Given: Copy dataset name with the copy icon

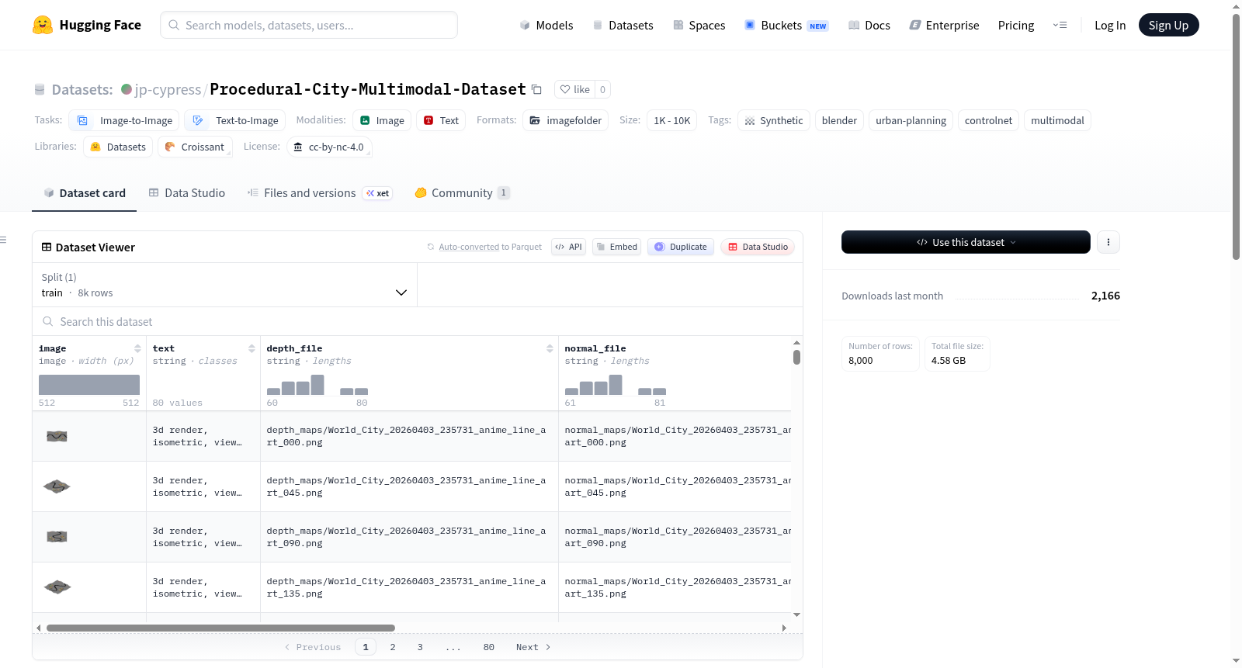Looking at the screenshot, I should 536,89.
